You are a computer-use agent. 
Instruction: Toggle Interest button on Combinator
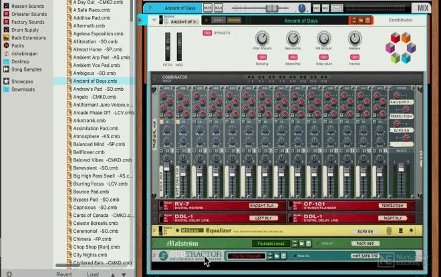[355, 57]
